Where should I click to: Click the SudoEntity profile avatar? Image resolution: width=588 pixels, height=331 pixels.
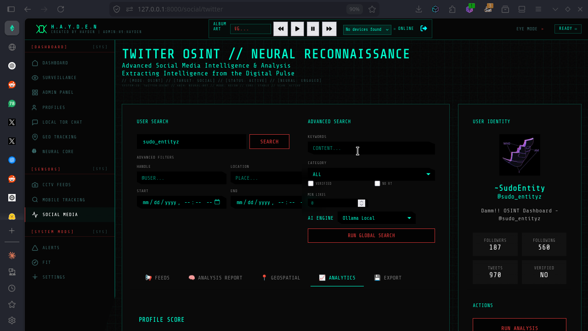point(520,155)
